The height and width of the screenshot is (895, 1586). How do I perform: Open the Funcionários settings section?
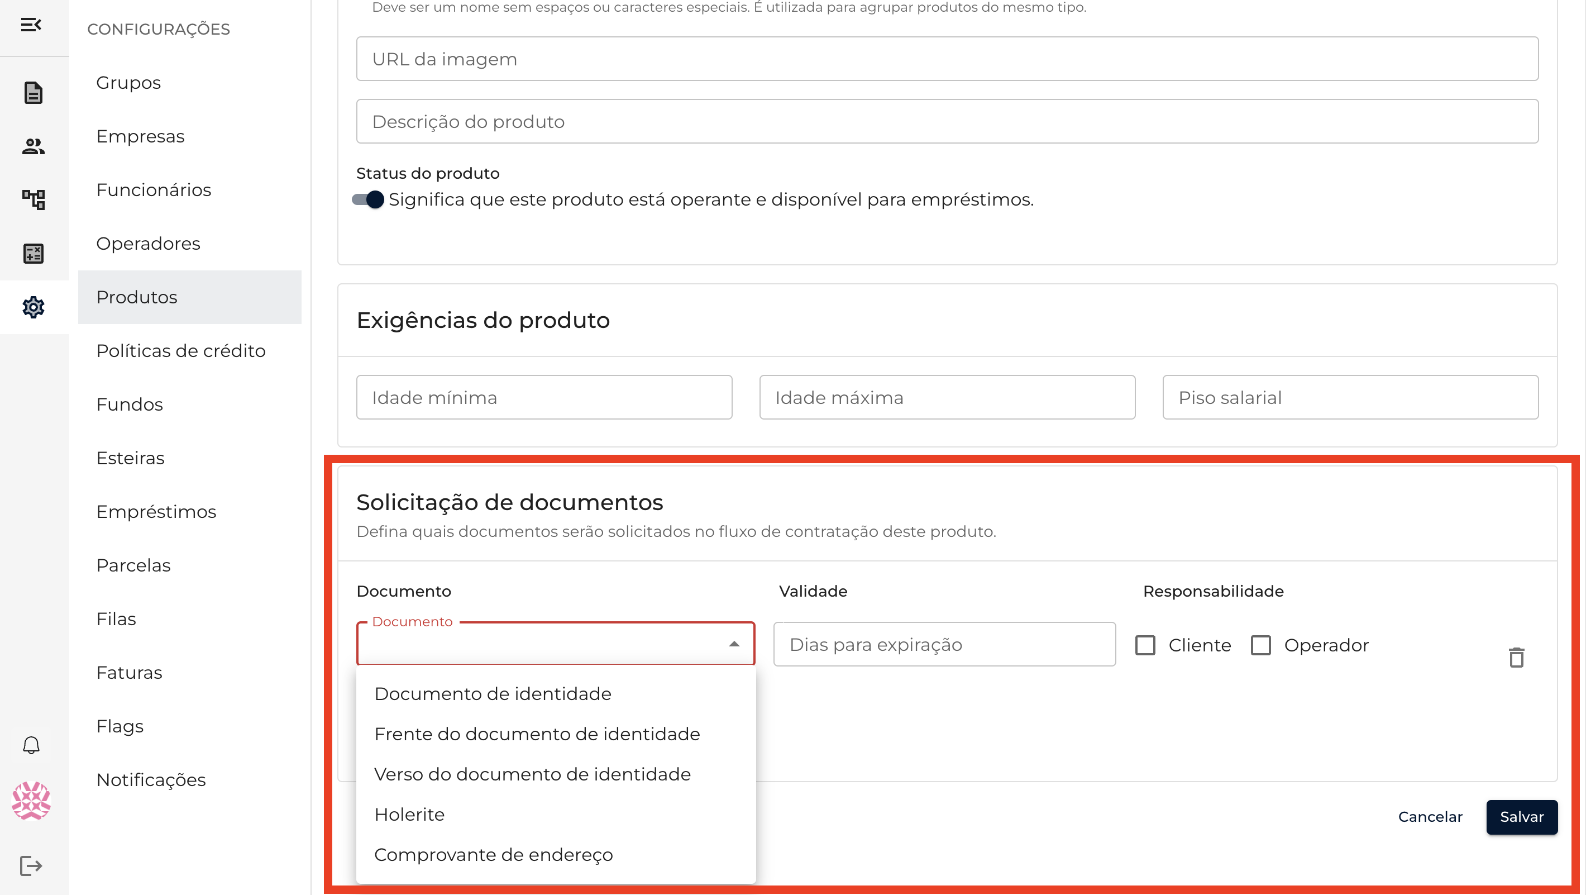154,190
